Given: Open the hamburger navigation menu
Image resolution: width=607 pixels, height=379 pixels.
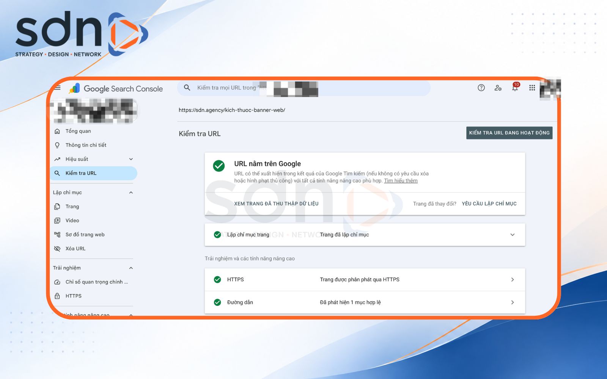Looking at the screenshot, I should pos(57,88).
